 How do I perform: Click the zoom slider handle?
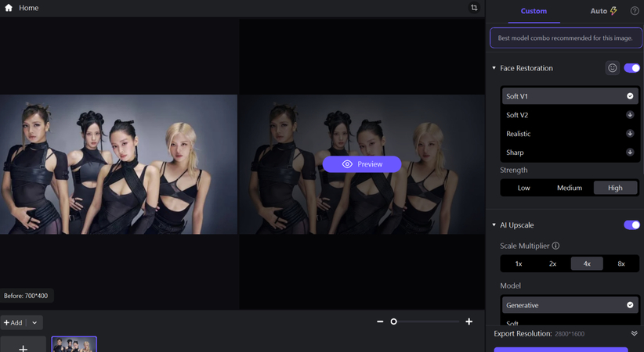pos(393,321)
